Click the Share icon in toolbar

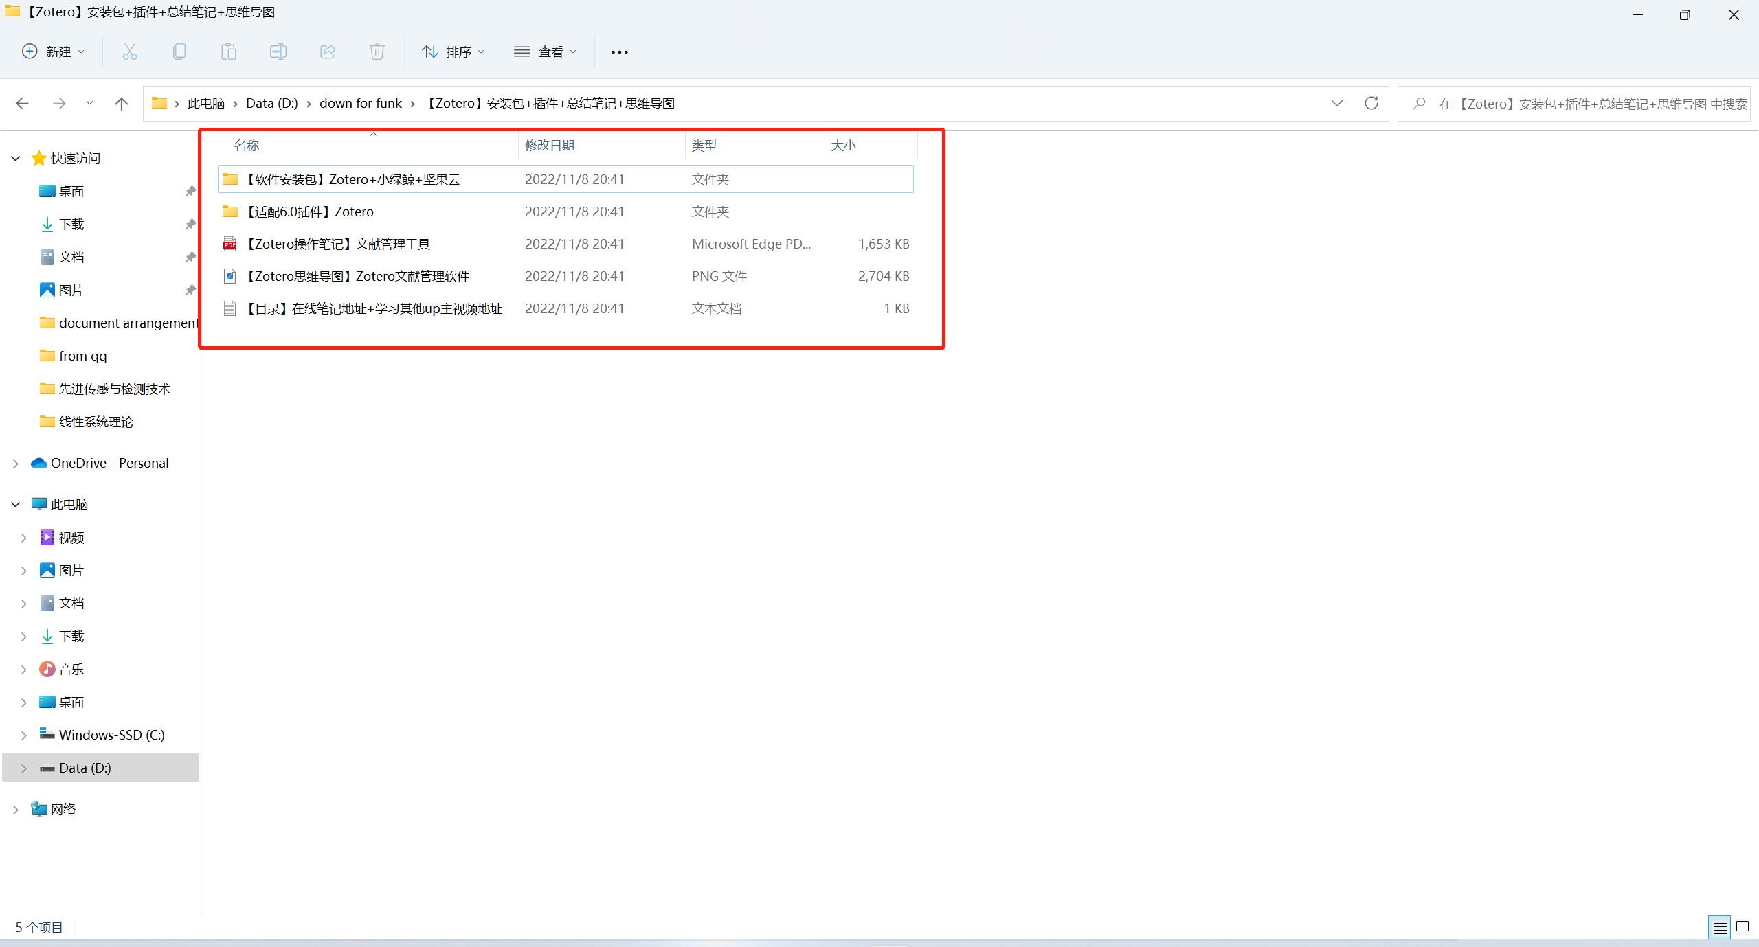click(328, 52)
